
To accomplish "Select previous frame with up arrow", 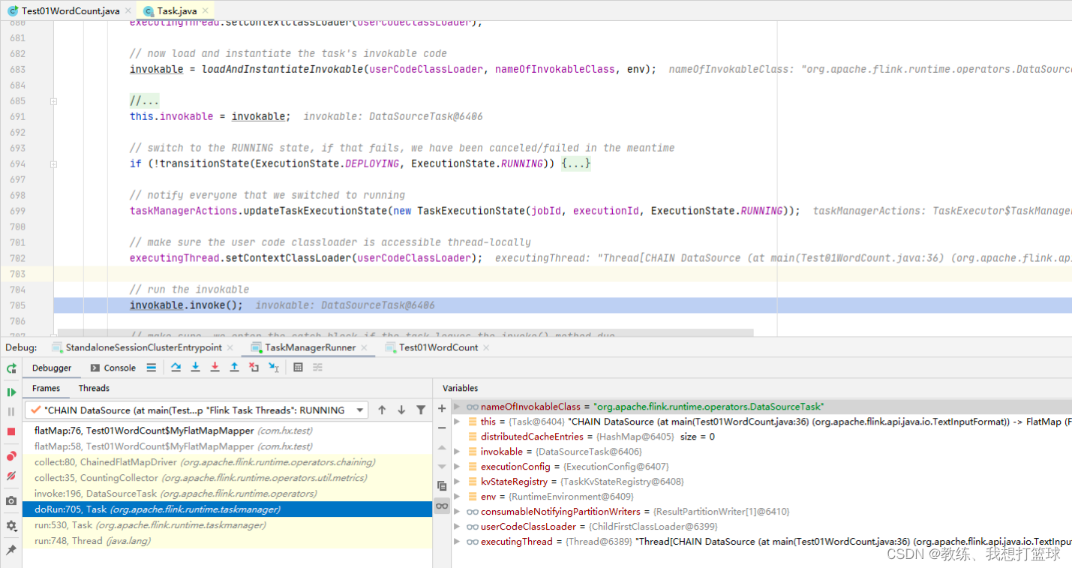I will click(x=382, y=410).
